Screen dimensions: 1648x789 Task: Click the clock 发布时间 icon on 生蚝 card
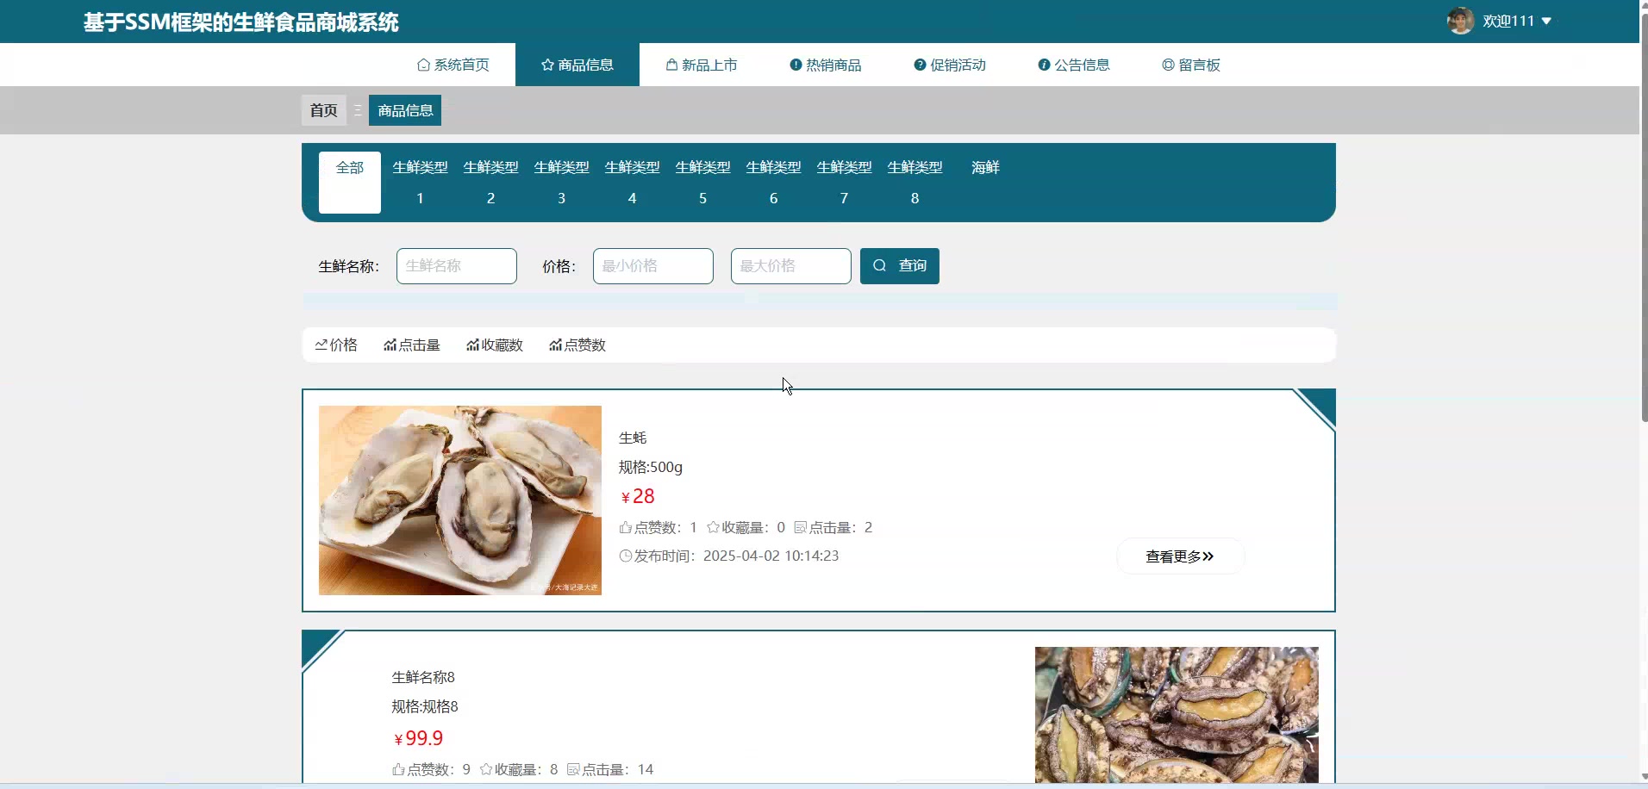pos(626,556)
